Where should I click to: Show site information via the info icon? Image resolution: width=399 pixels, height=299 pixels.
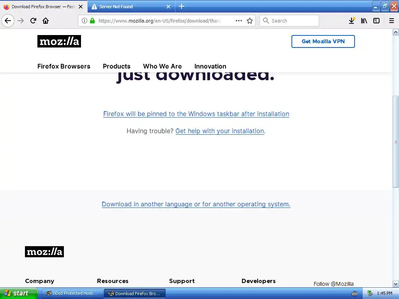pyautogui.click(x=85, y=21)
